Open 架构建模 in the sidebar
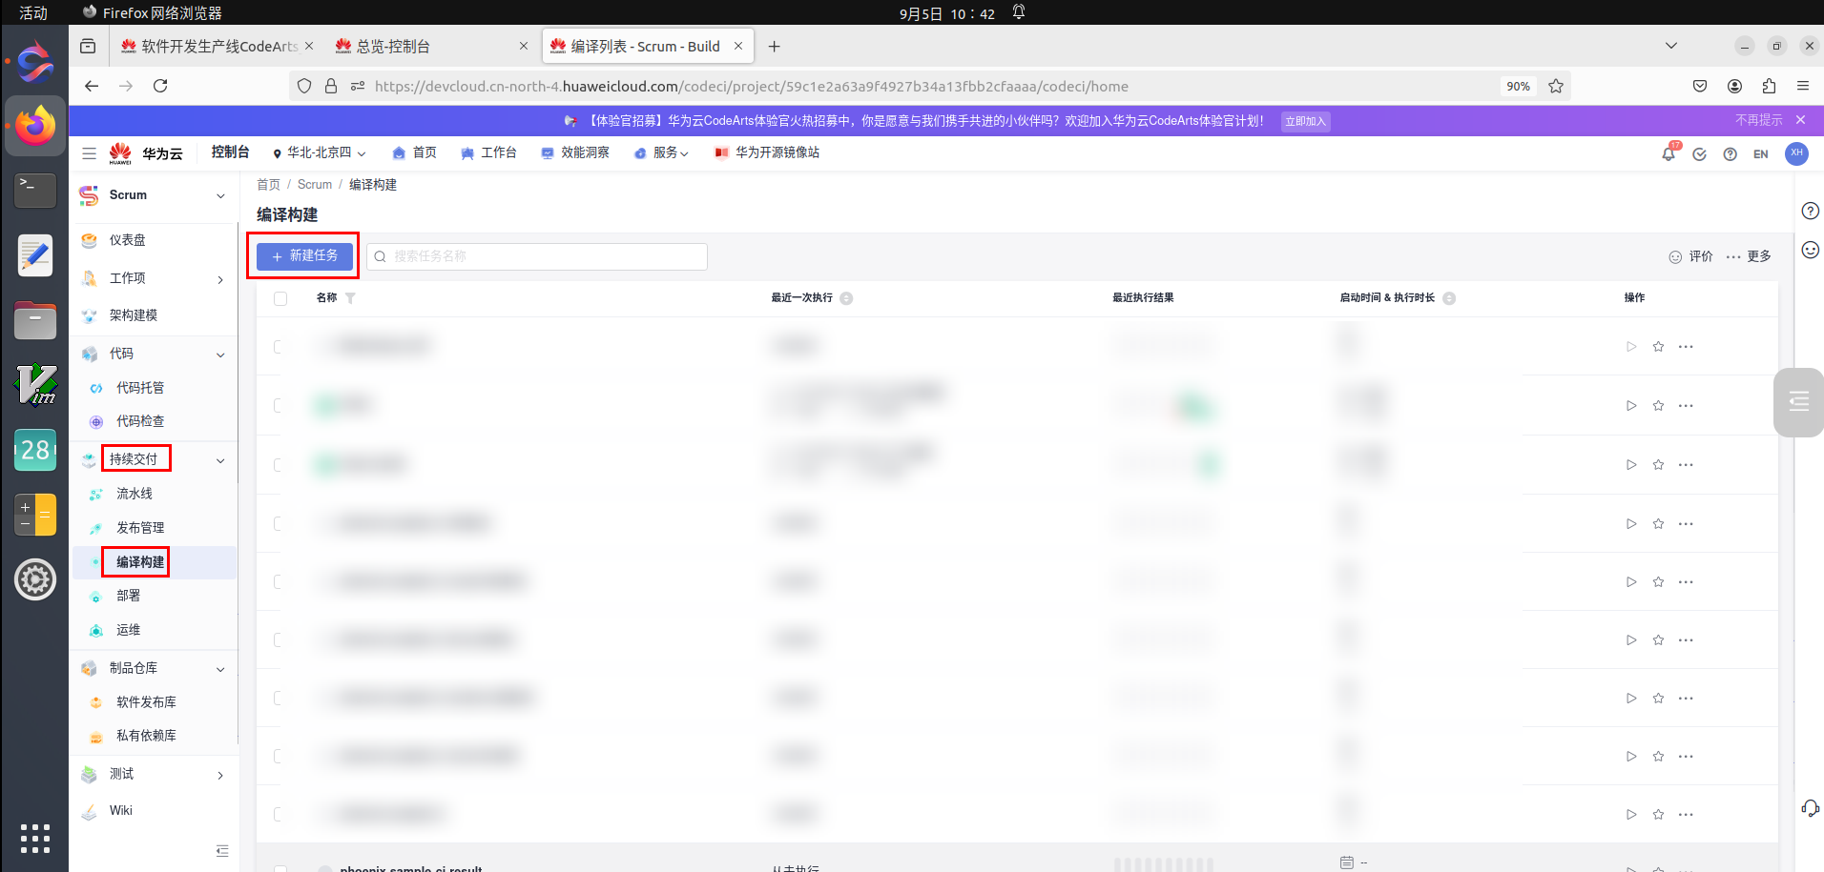The image size is (1824, 872). [134, 315]
